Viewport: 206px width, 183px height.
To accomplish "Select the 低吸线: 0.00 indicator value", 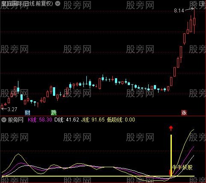I will click(x=121, y=120).
